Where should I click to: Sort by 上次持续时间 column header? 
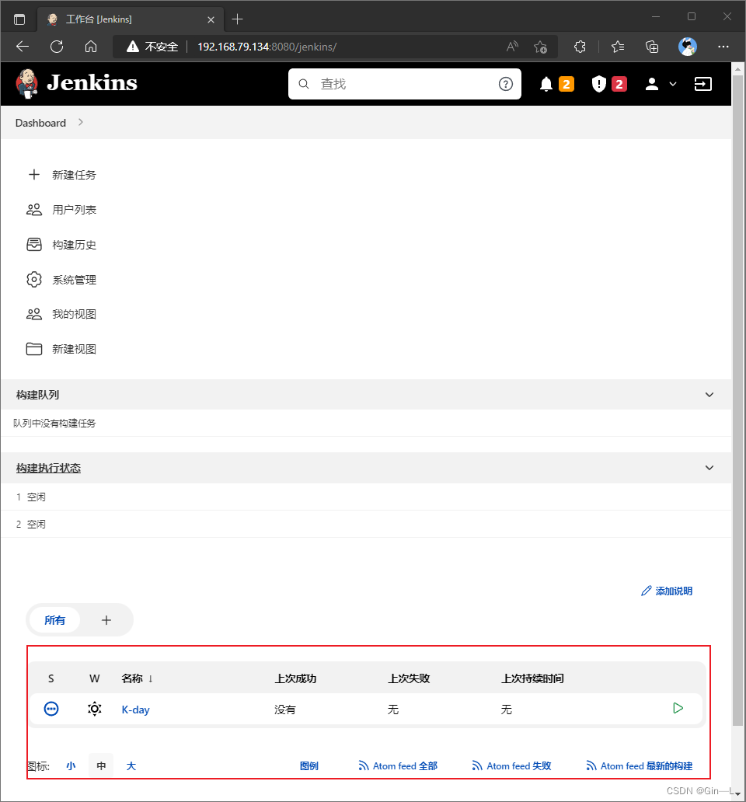pyautogui.click(x=532, y=678)
